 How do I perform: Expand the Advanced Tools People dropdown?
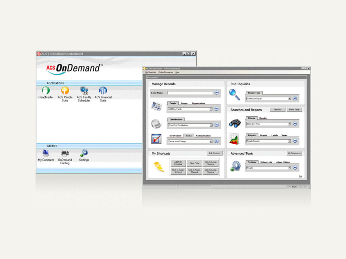click(x=290, y=168)
